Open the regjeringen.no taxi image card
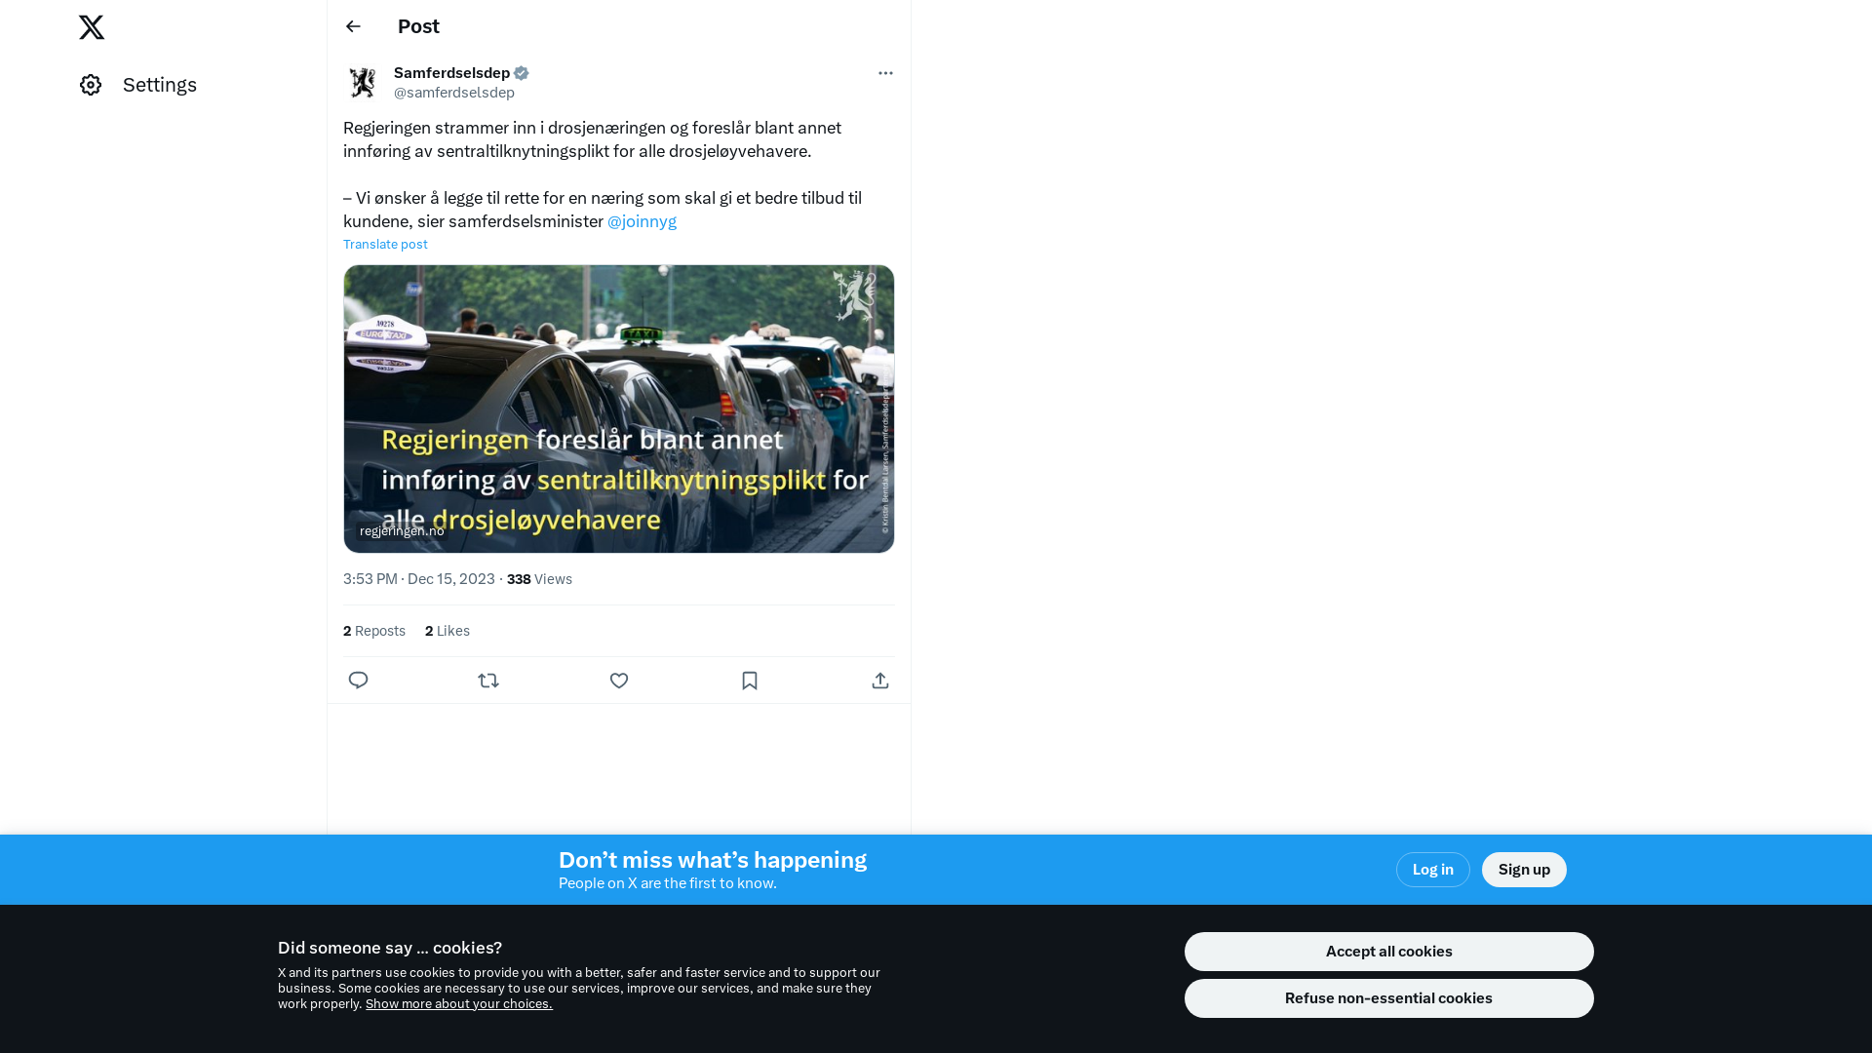The image size is (1872, 1053). click(x=619, y=409)
